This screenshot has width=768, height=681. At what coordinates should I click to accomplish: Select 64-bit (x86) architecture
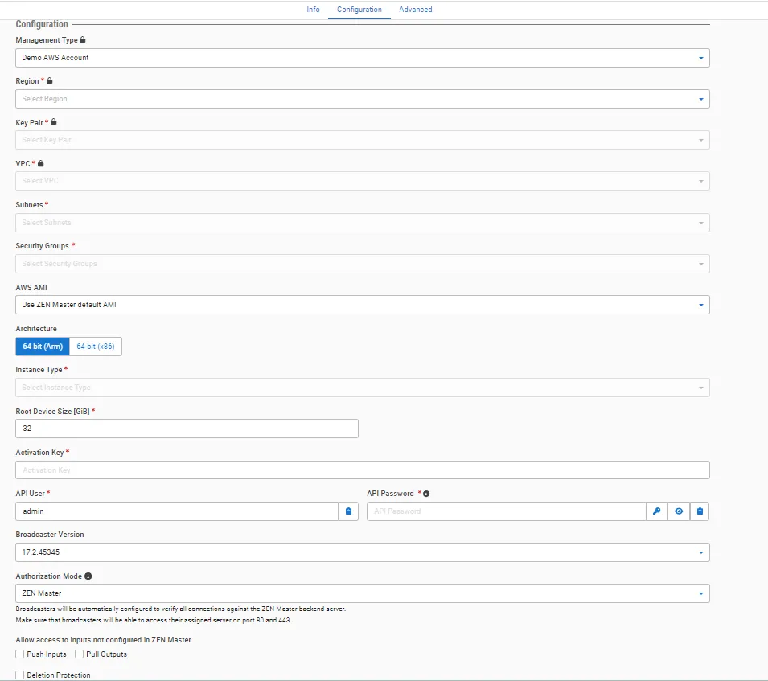pos(96,347)
